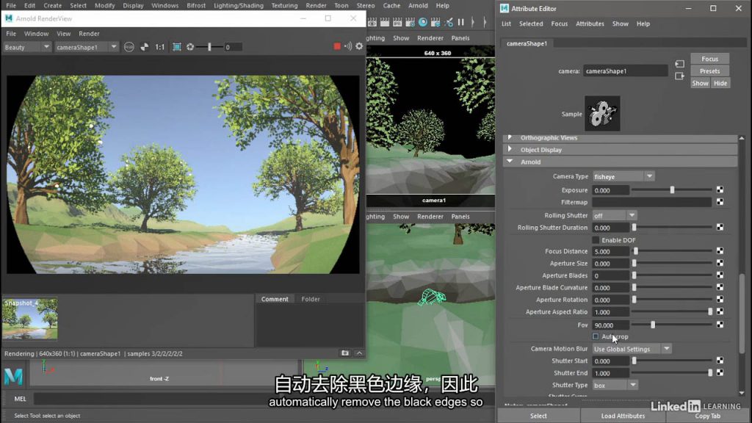Open the Panels menu in camera1 viewport
Image resolution: width=752 pixels, height=423 pixels.
[x=460, y=38]
